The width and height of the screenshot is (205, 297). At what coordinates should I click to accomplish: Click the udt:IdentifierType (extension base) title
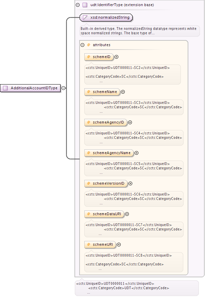tap(122, 5)
